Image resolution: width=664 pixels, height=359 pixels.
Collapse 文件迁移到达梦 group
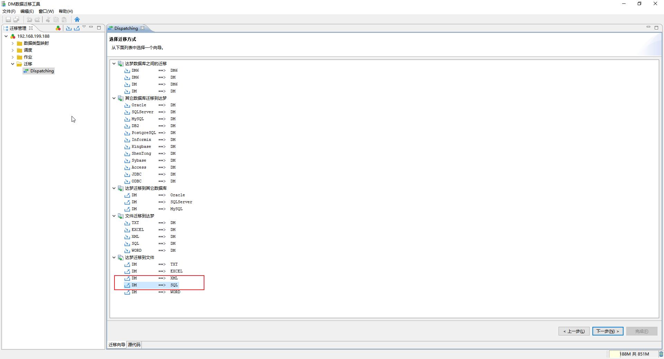[x=114, y=216]
